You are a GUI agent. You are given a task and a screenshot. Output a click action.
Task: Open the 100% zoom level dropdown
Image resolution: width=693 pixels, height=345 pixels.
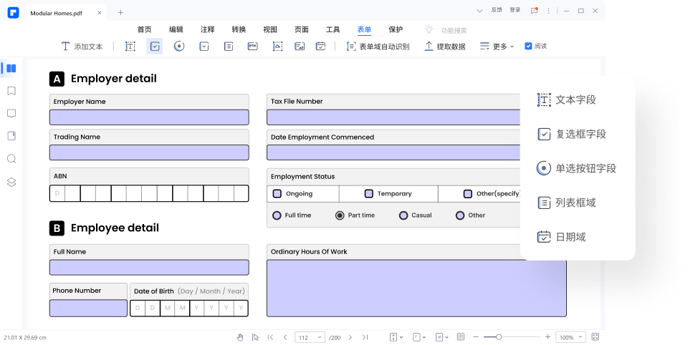(570, 337)
